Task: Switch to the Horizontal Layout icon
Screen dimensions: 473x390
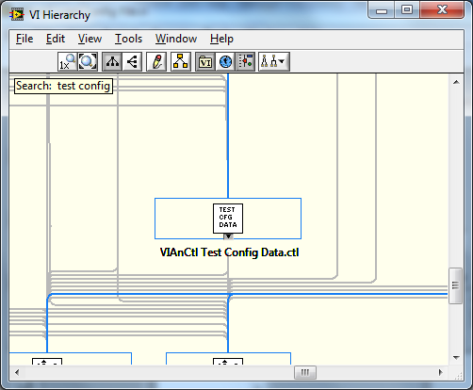Action: (x=132, y=61)
